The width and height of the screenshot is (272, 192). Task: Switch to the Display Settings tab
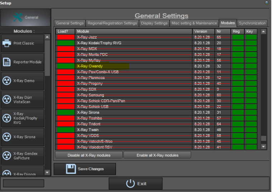[154, 23]
